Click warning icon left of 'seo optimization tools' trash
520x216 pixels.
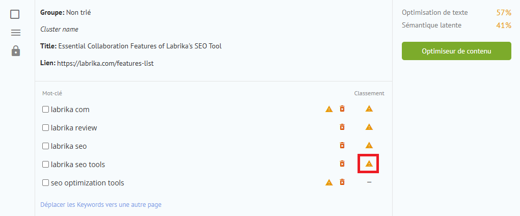(x=329, y=182)
